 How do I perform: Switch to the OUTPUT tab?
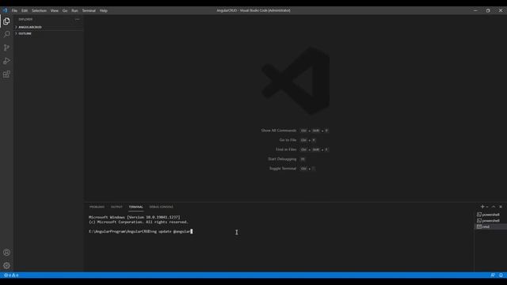pos(116,207)
